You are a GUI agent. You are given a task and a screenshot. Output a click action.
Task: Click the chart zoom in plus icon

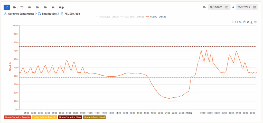[233, 22]
